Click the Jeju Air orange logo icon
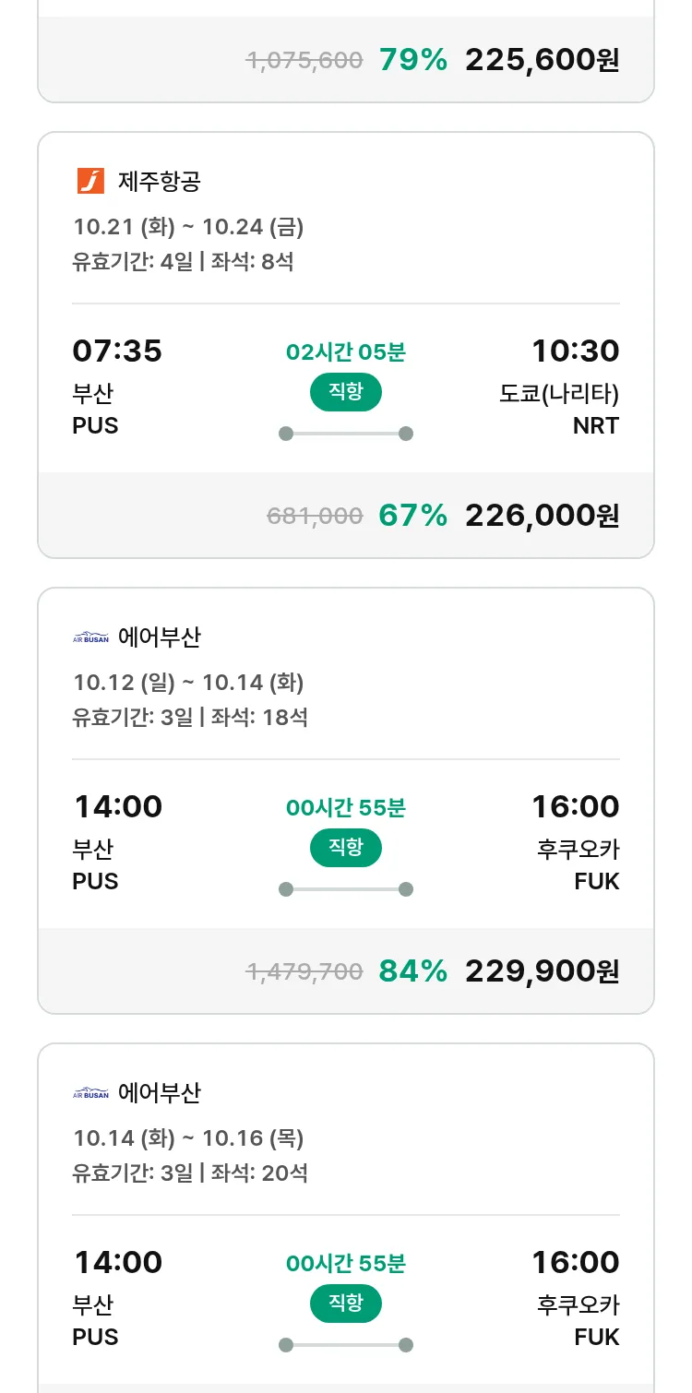Image resolution: width=692 pixels, height=1393 pixels. [x=90, y=181]
